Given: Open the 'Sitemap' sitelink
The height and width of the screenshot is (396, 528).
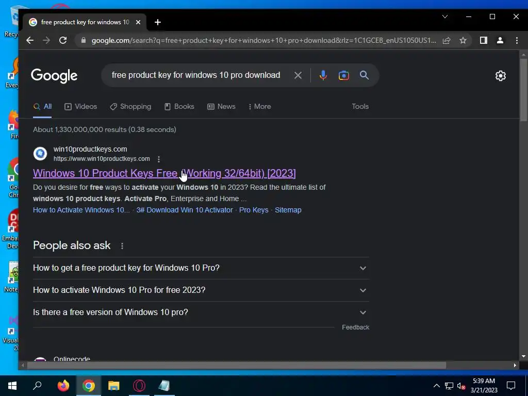Looking at the screenshot, I should [288, 210].
